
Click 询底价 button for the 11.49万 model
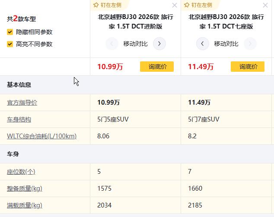pos(247,67)
